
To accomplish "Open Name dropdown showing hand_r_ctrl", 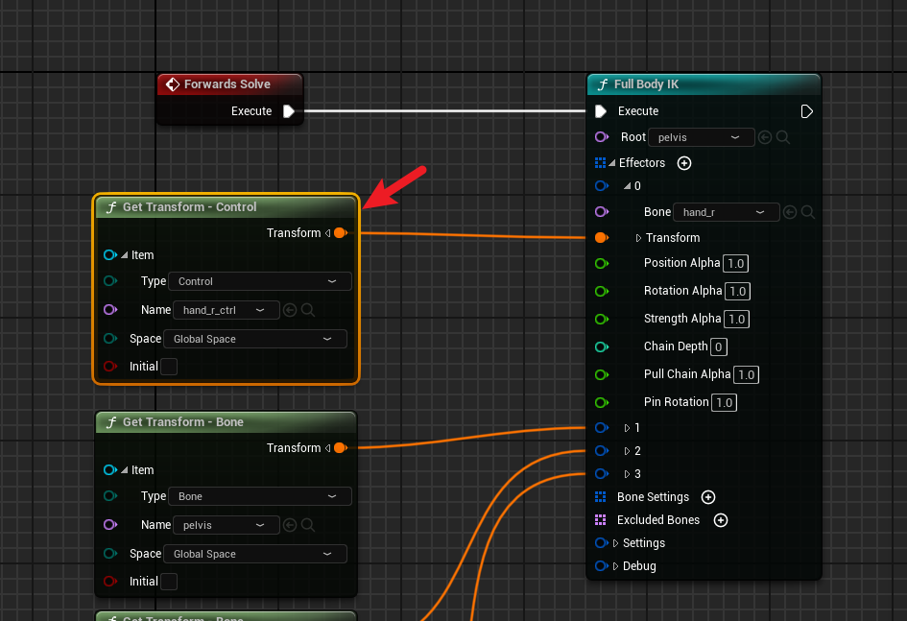I will point(227,311).
